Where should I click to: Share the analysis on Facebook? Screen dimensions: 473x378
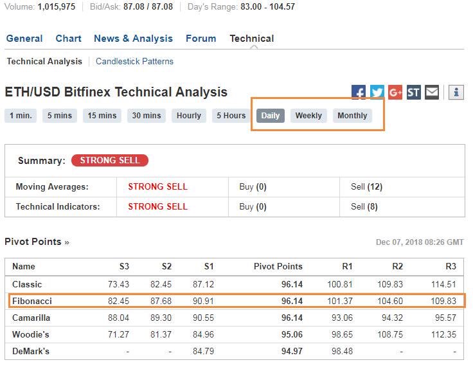pos(359,92)
